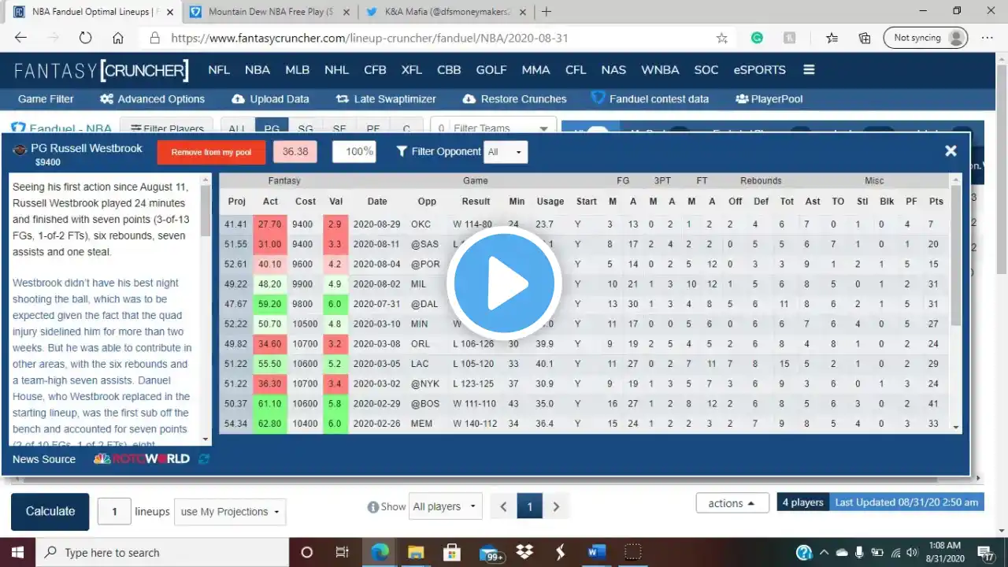
Task: Open Task View on the taskbar
Action: 342,552
